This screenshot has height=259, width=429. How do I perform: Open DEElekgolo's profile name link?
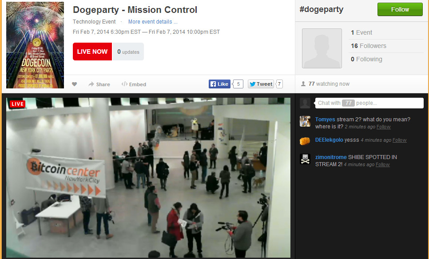[329, 140]
